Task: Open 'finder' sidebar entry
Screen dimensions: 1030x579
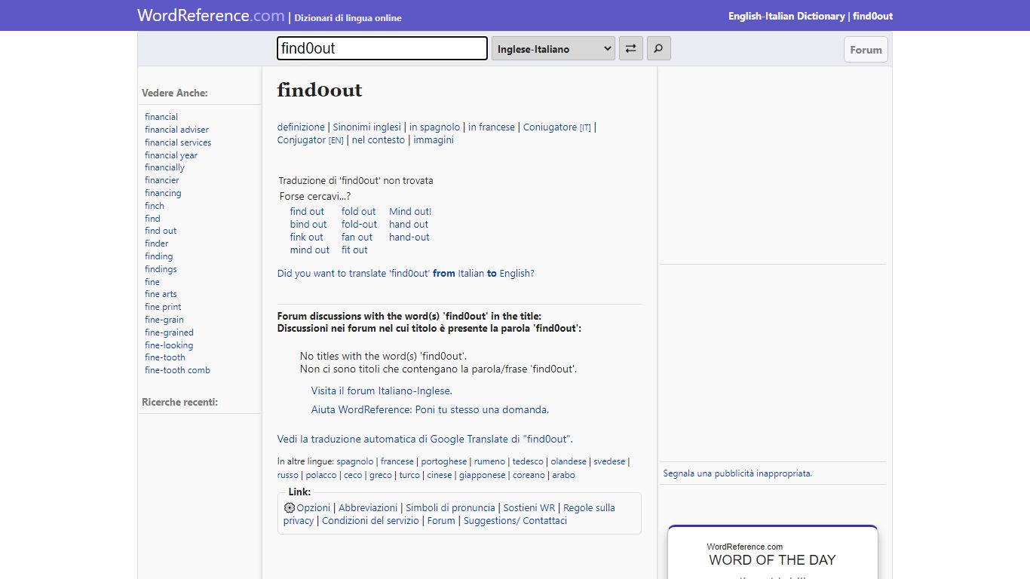Action: [x=157, y=244]
